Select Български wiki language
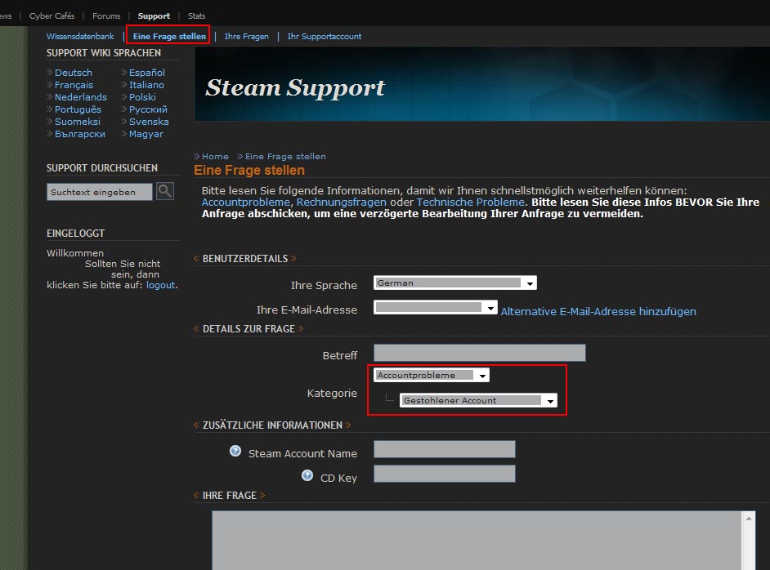The height and width of the screenshot is (570, 770). (79, 134)
